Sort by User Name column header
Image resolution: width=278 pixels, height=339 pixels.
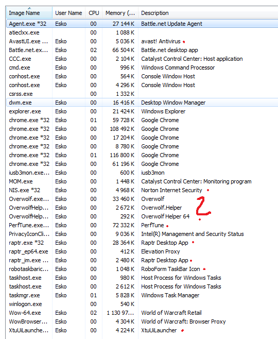pyautogui.click(x=68, y=13)
